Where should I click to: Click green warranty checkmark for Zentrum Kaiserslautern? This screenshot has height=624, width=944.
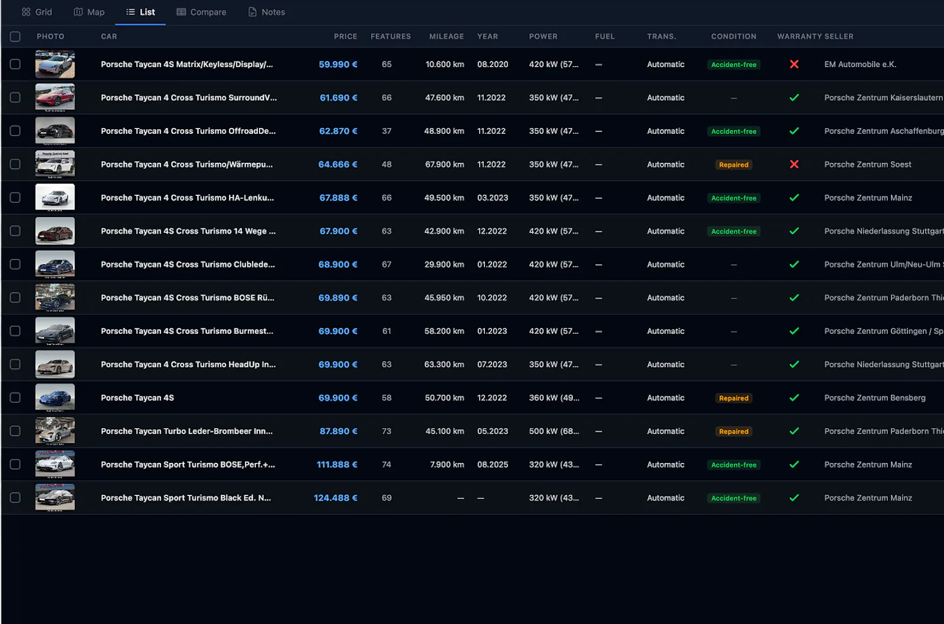(x=794, y=97)
